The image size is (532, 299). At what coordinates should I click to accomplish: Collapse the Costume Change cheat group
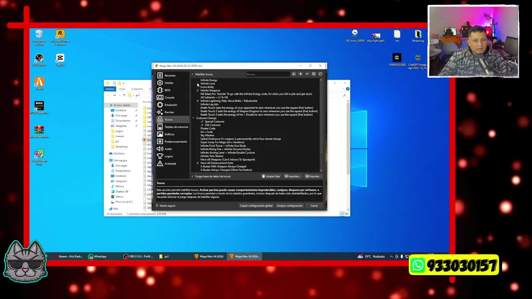[x=193, y=118]
